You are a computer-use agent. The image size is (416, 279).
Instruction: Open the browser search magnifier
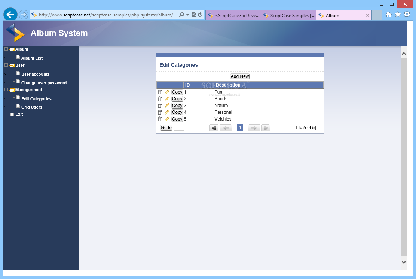181,15
